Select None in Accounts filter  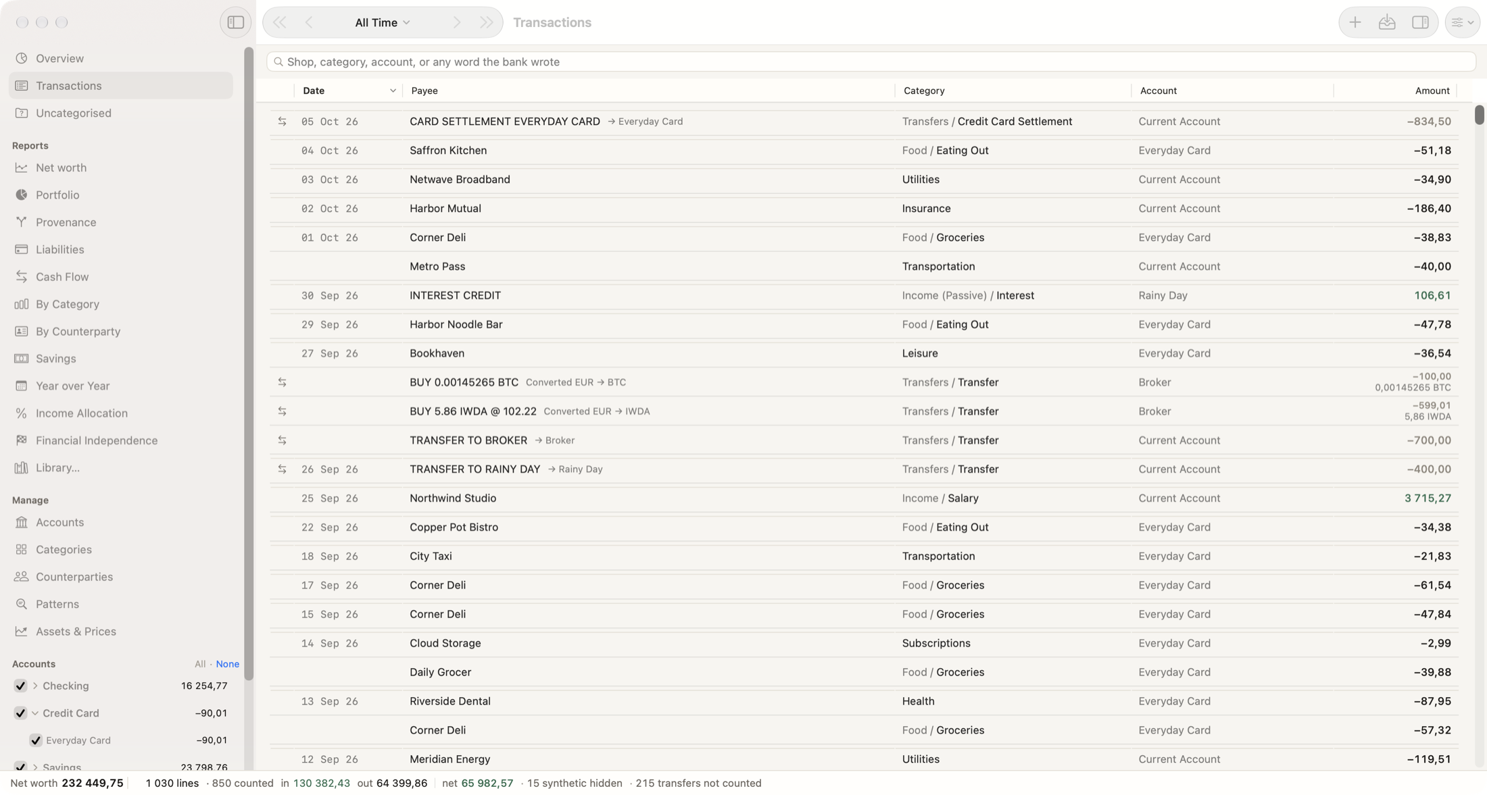[227, 665]
